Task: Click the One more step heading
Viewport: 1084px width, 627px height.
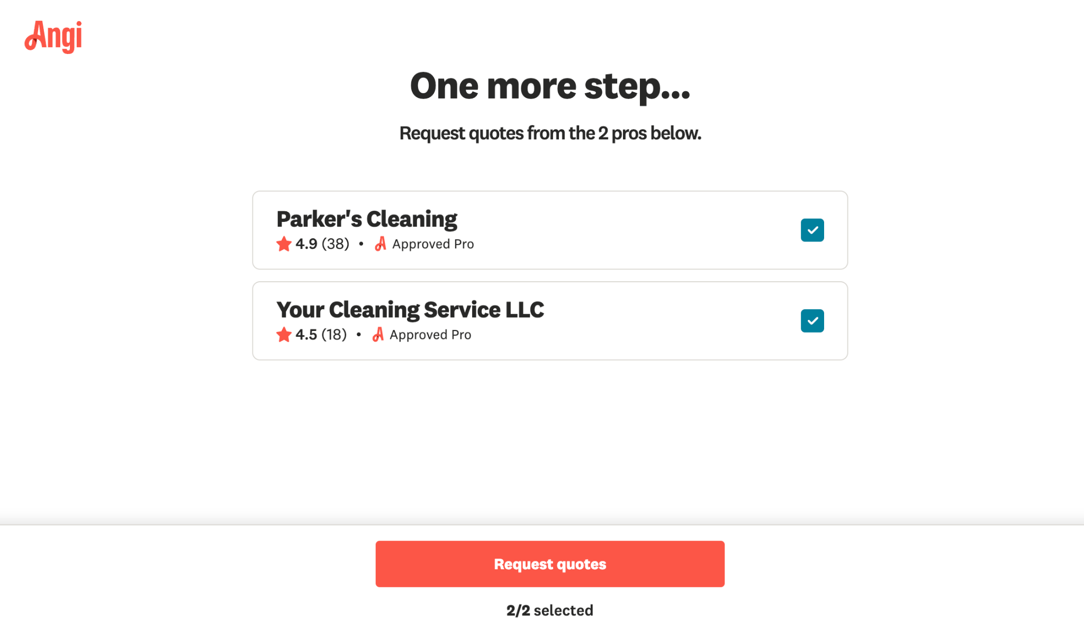Action: [x=550, y=86]
